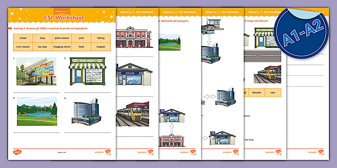The width and height of the screenshot is (337, 168).
Task: Click the ESL Worksheet title heading
Action: (x=64, y=18)
